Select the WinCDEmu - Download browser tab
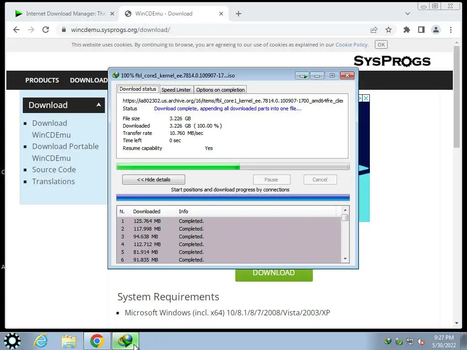467x350 pixels. coord(173,14)
